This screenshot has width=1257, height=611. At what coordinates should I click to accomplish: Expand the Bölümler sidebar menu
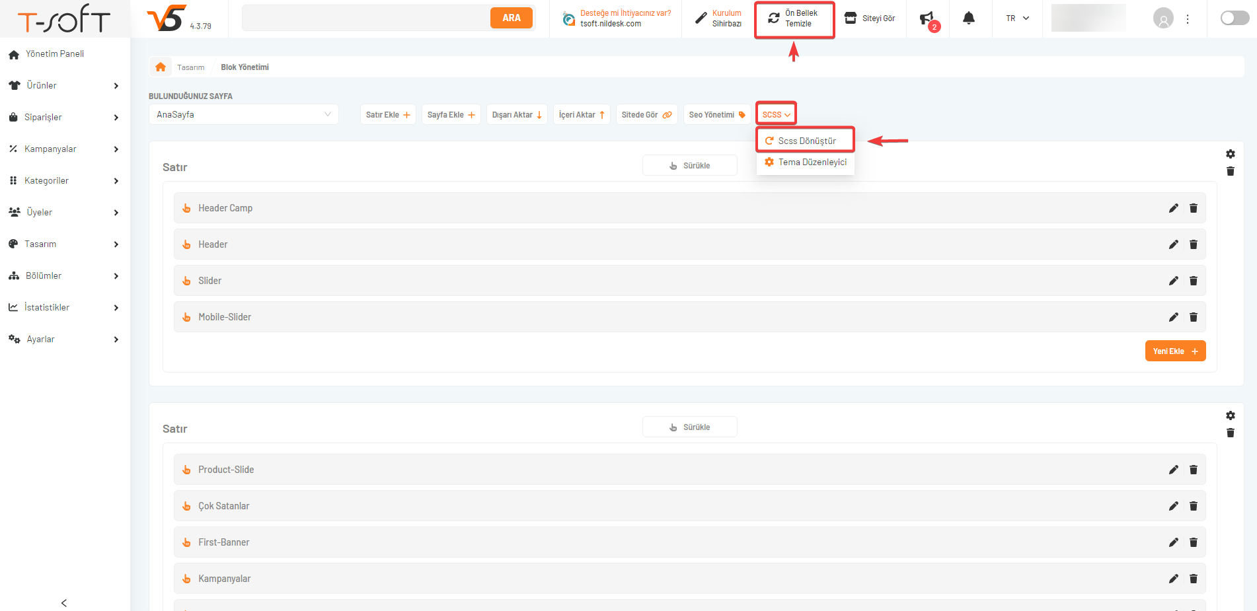[65, 275]
